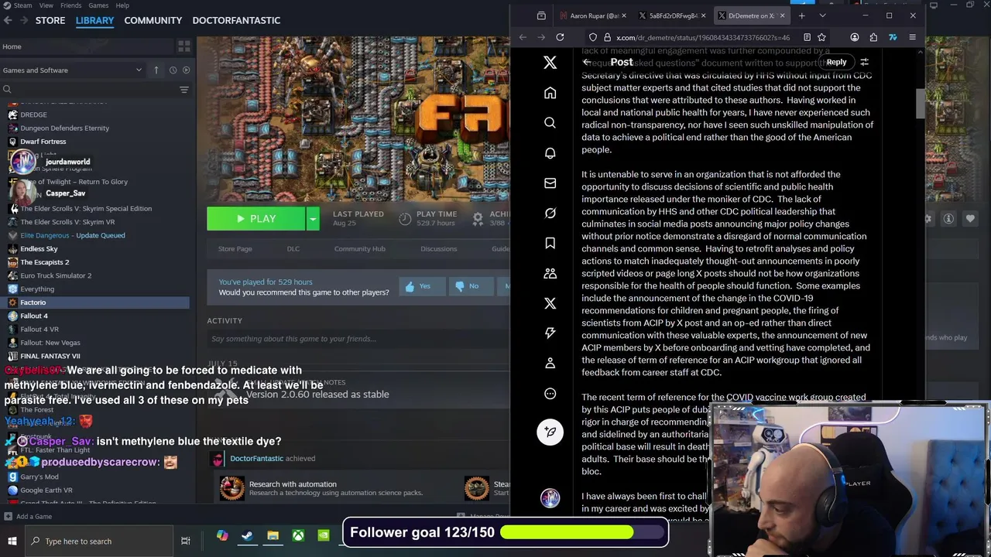This screenshot has height=557, width=991.
Task: Open the X home icon in sidebar
Action: point(550,93)
